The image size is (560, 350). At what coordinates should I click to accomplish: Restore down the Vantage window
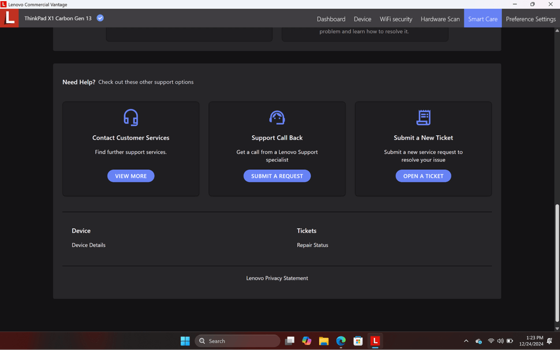(x=532, y=4)
